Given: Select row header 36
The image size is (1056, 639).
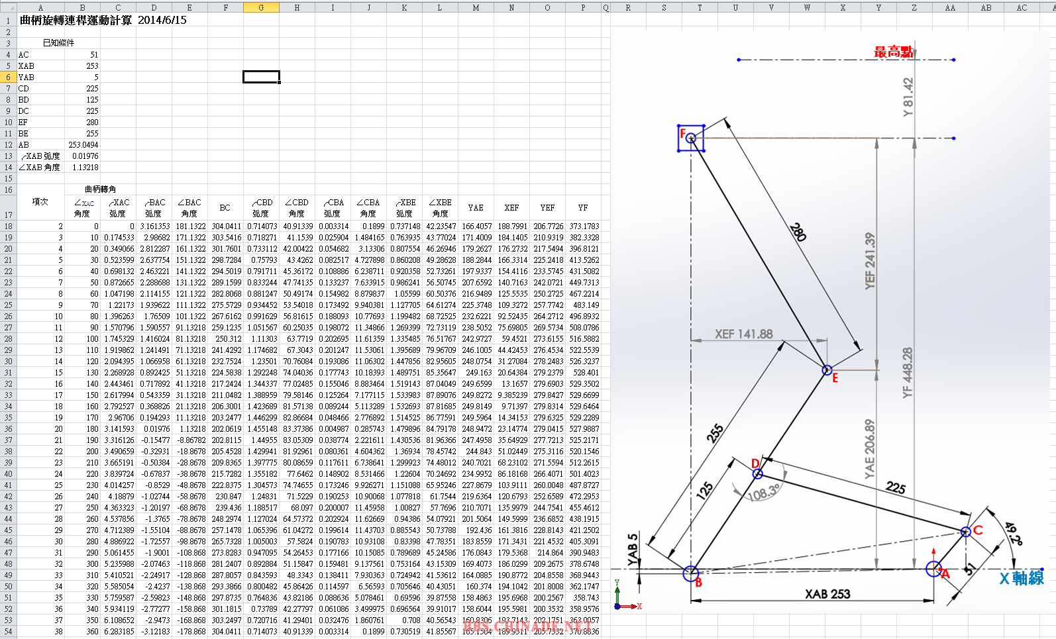Looking at the screenshot, I should 8,428.
